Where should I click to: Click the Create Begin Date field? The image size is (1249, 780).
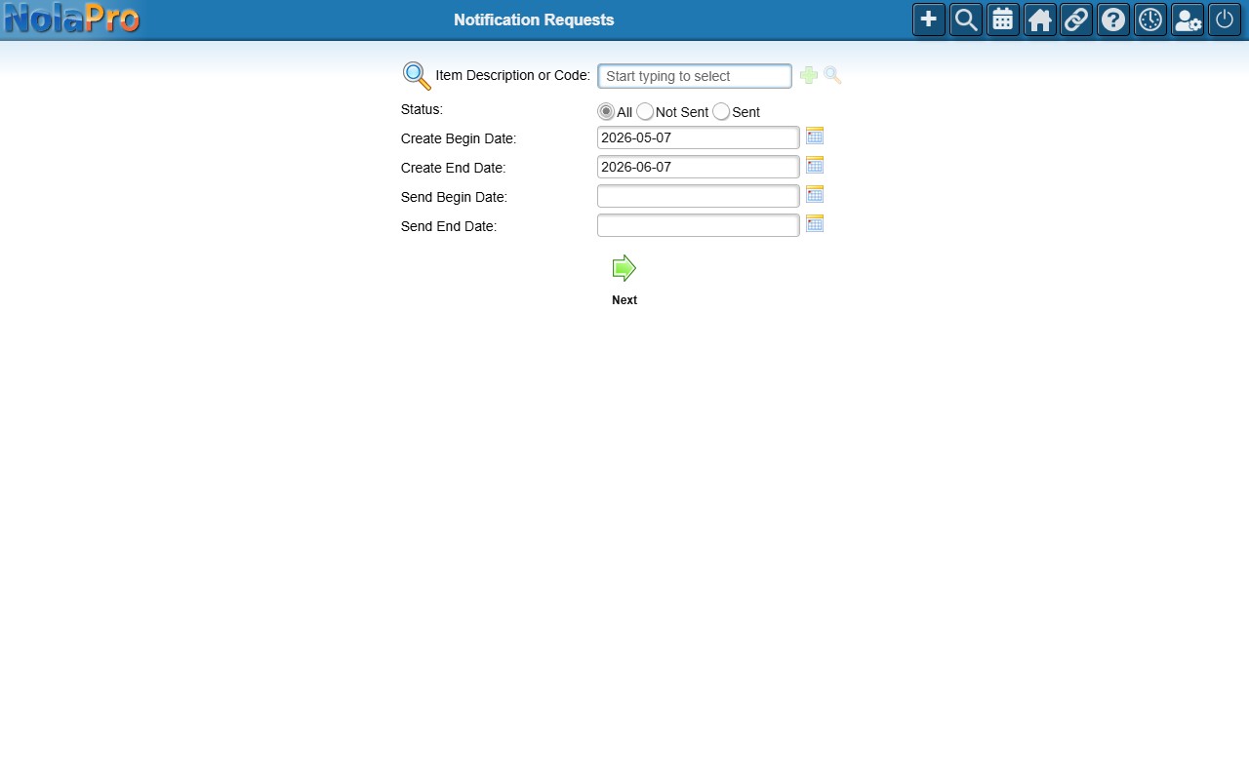click(699, 137)
